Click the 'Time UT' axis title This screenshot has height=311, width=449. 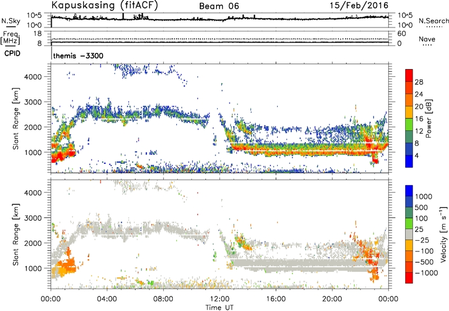click(x=219, y=307)
